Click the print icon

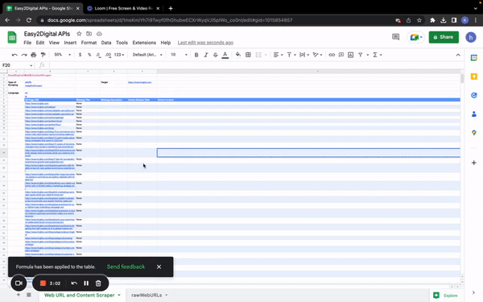point(34,55)
